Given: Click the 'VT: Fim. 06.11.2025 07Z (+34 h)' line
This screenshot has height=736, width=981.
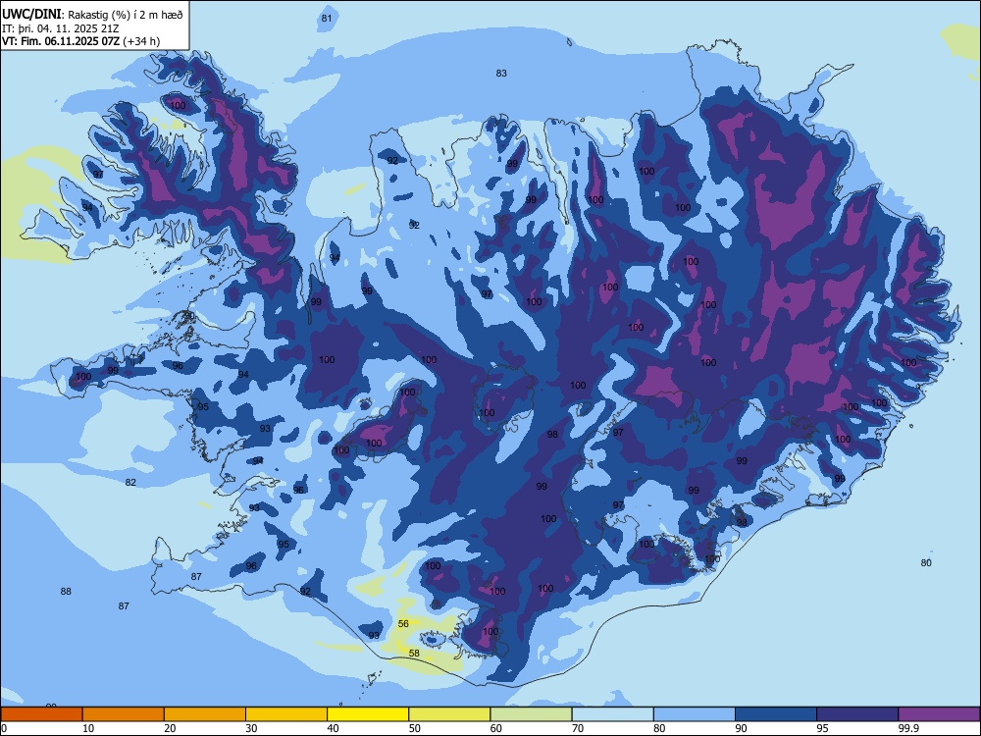Looking at the screenshot, I should (80, 41).
